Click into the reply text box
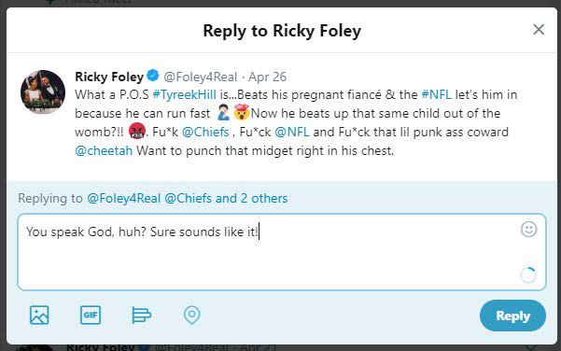This screenshot has height=351, width=561. tap(282, 252)
